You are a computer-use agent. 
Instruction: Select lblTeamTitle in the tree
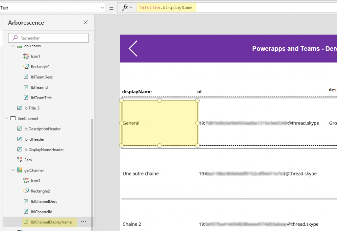pyautogui.click(x=41, y=98)
